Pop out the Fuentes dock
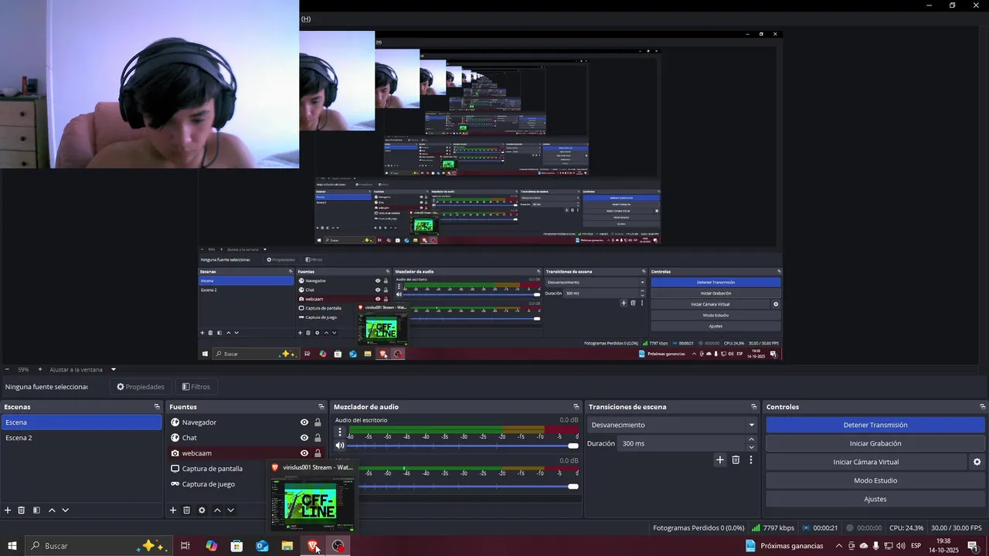This screenshot has height=556, width=989. coord(321,407)
